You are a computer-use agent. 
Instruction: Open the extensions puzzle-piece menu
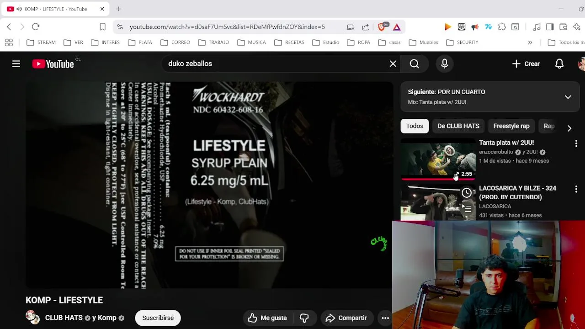(x=502, y=27)
